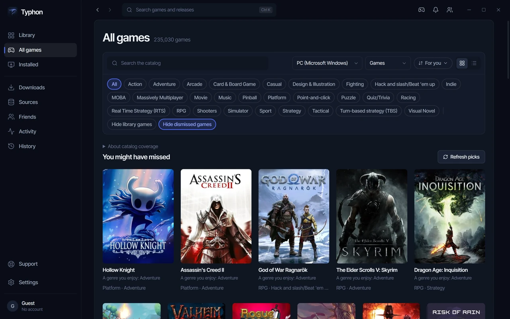Image resolution: width=510 pixels, height=319 pixels.
Task: Expand About catalog coverage
Action: click(130, 146)
